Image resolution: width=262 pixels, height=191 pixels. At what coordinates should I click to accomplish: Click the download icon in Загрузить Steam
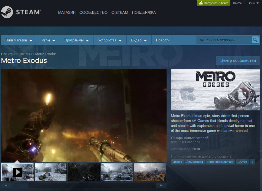(201, 3)
